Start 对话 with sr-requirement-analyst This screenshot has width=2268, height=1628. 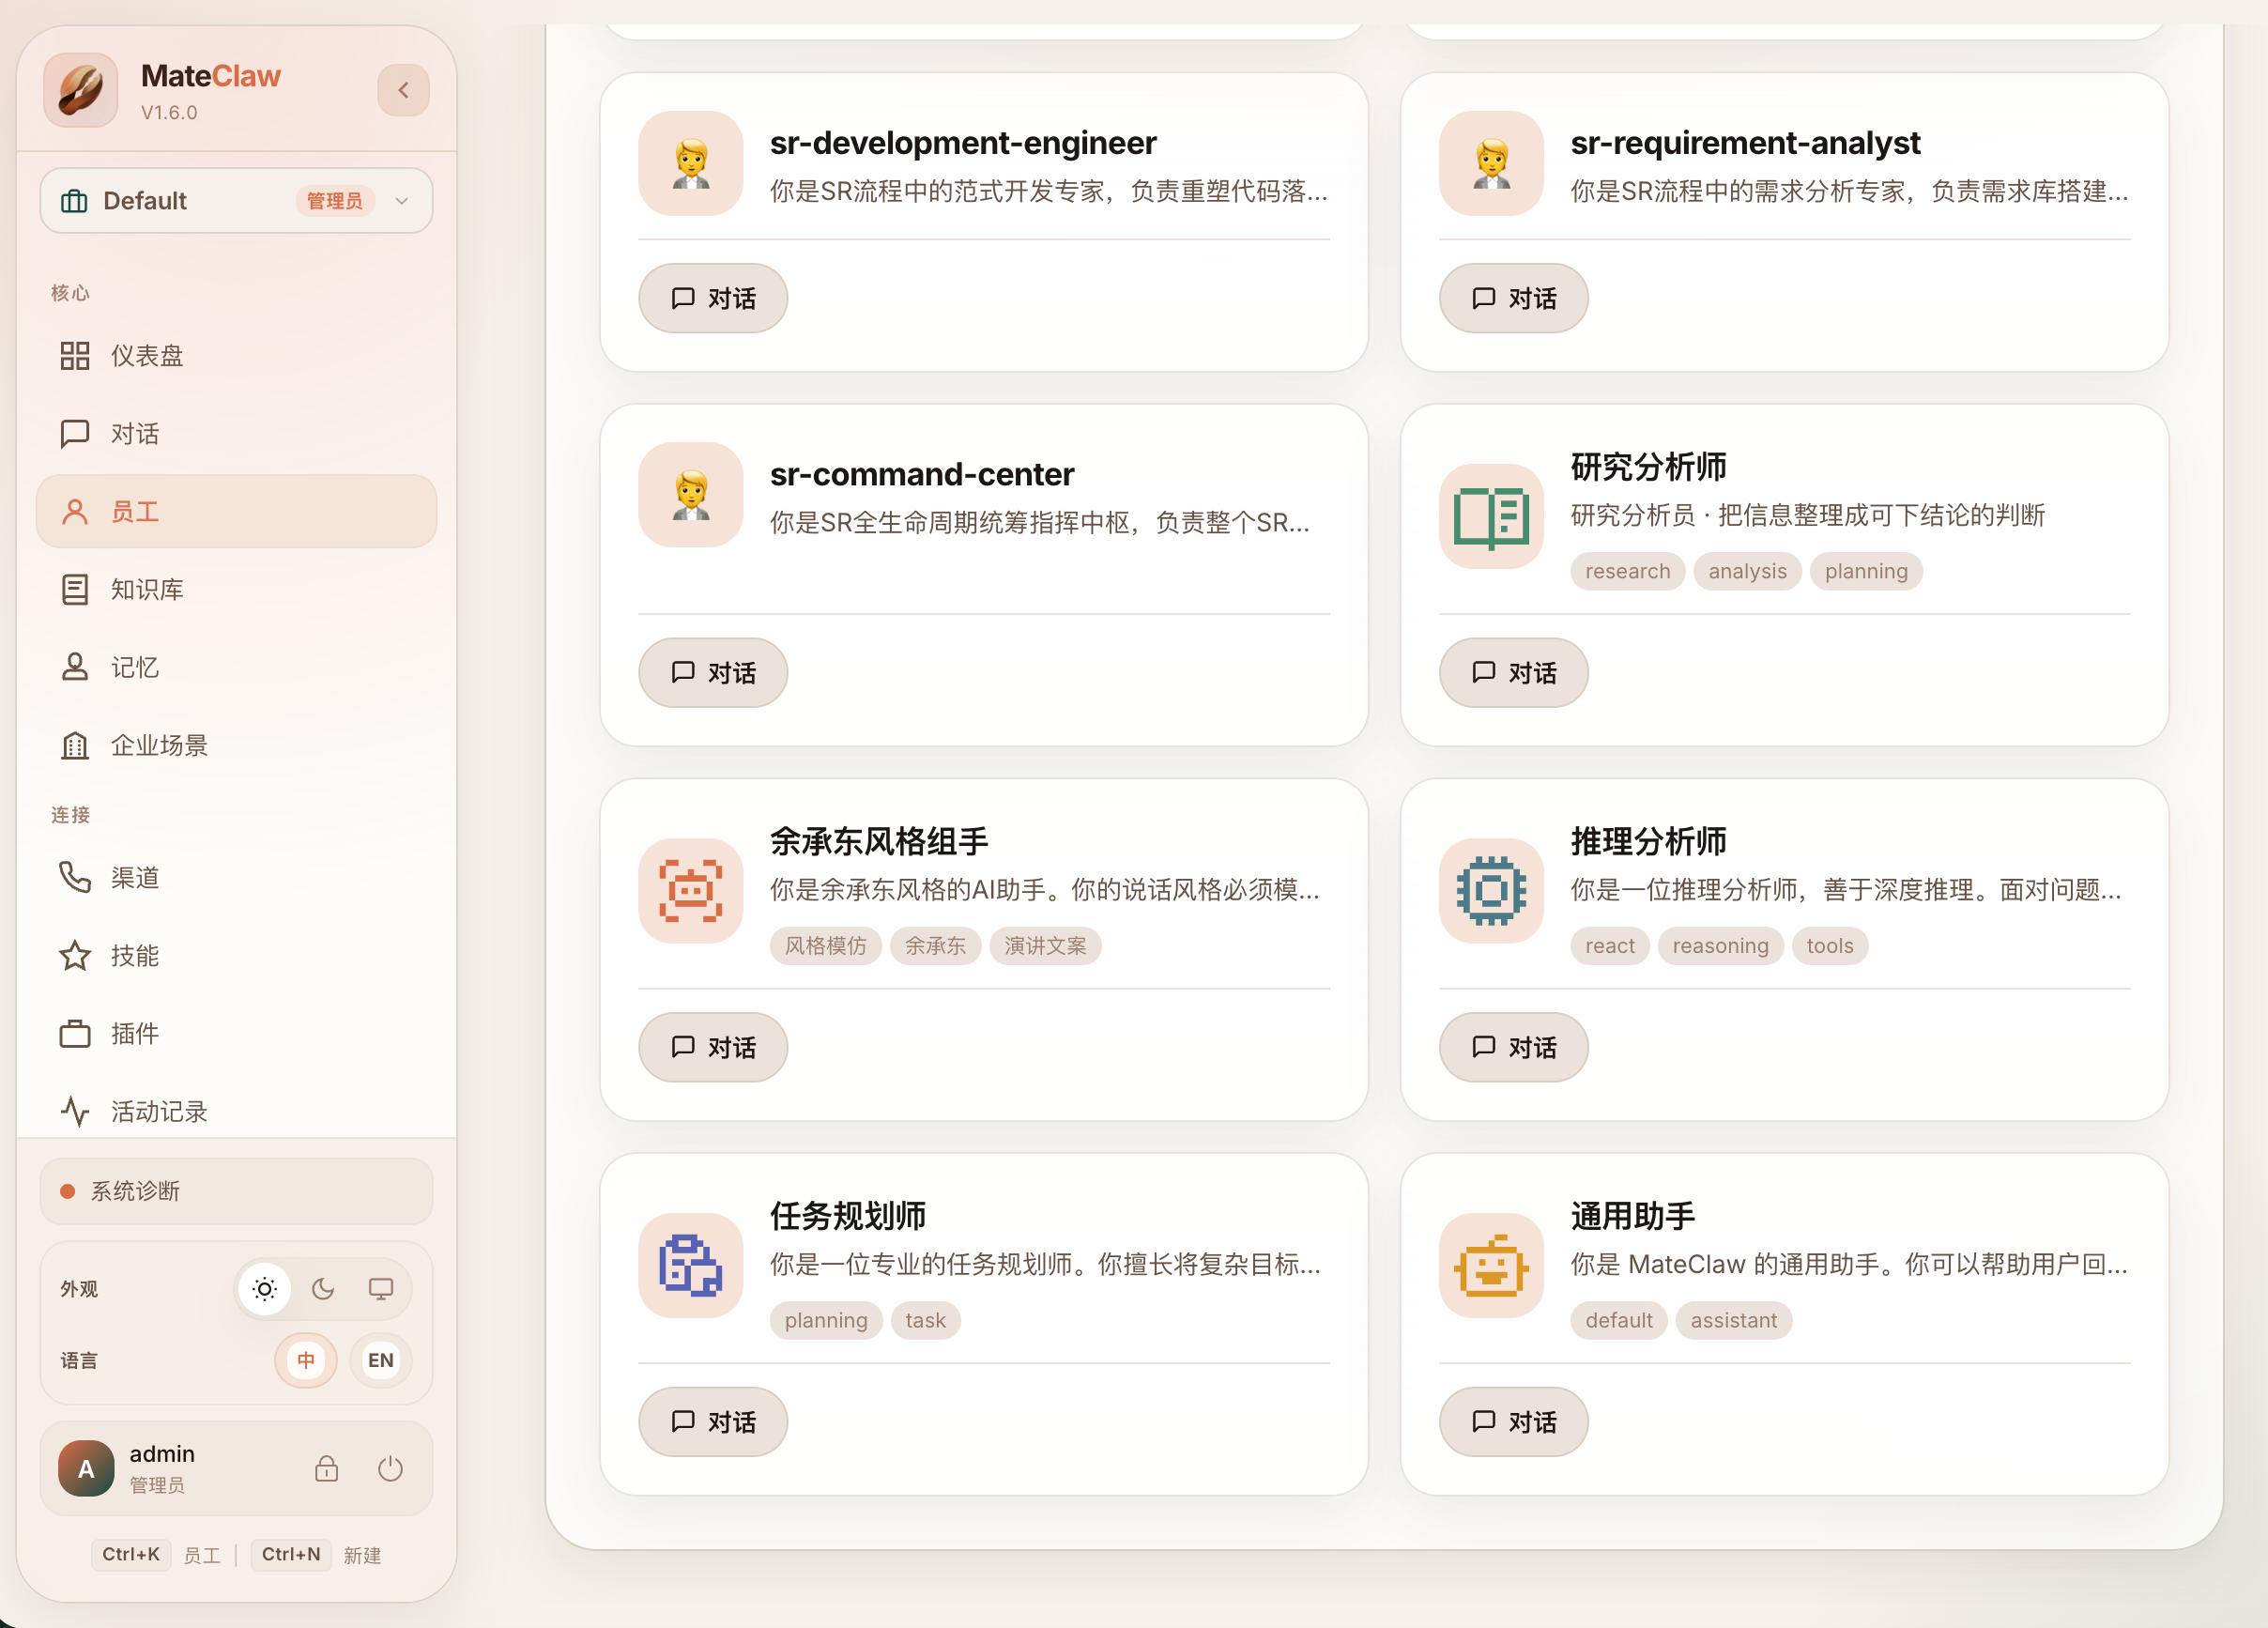click(x=1514, y=298)
